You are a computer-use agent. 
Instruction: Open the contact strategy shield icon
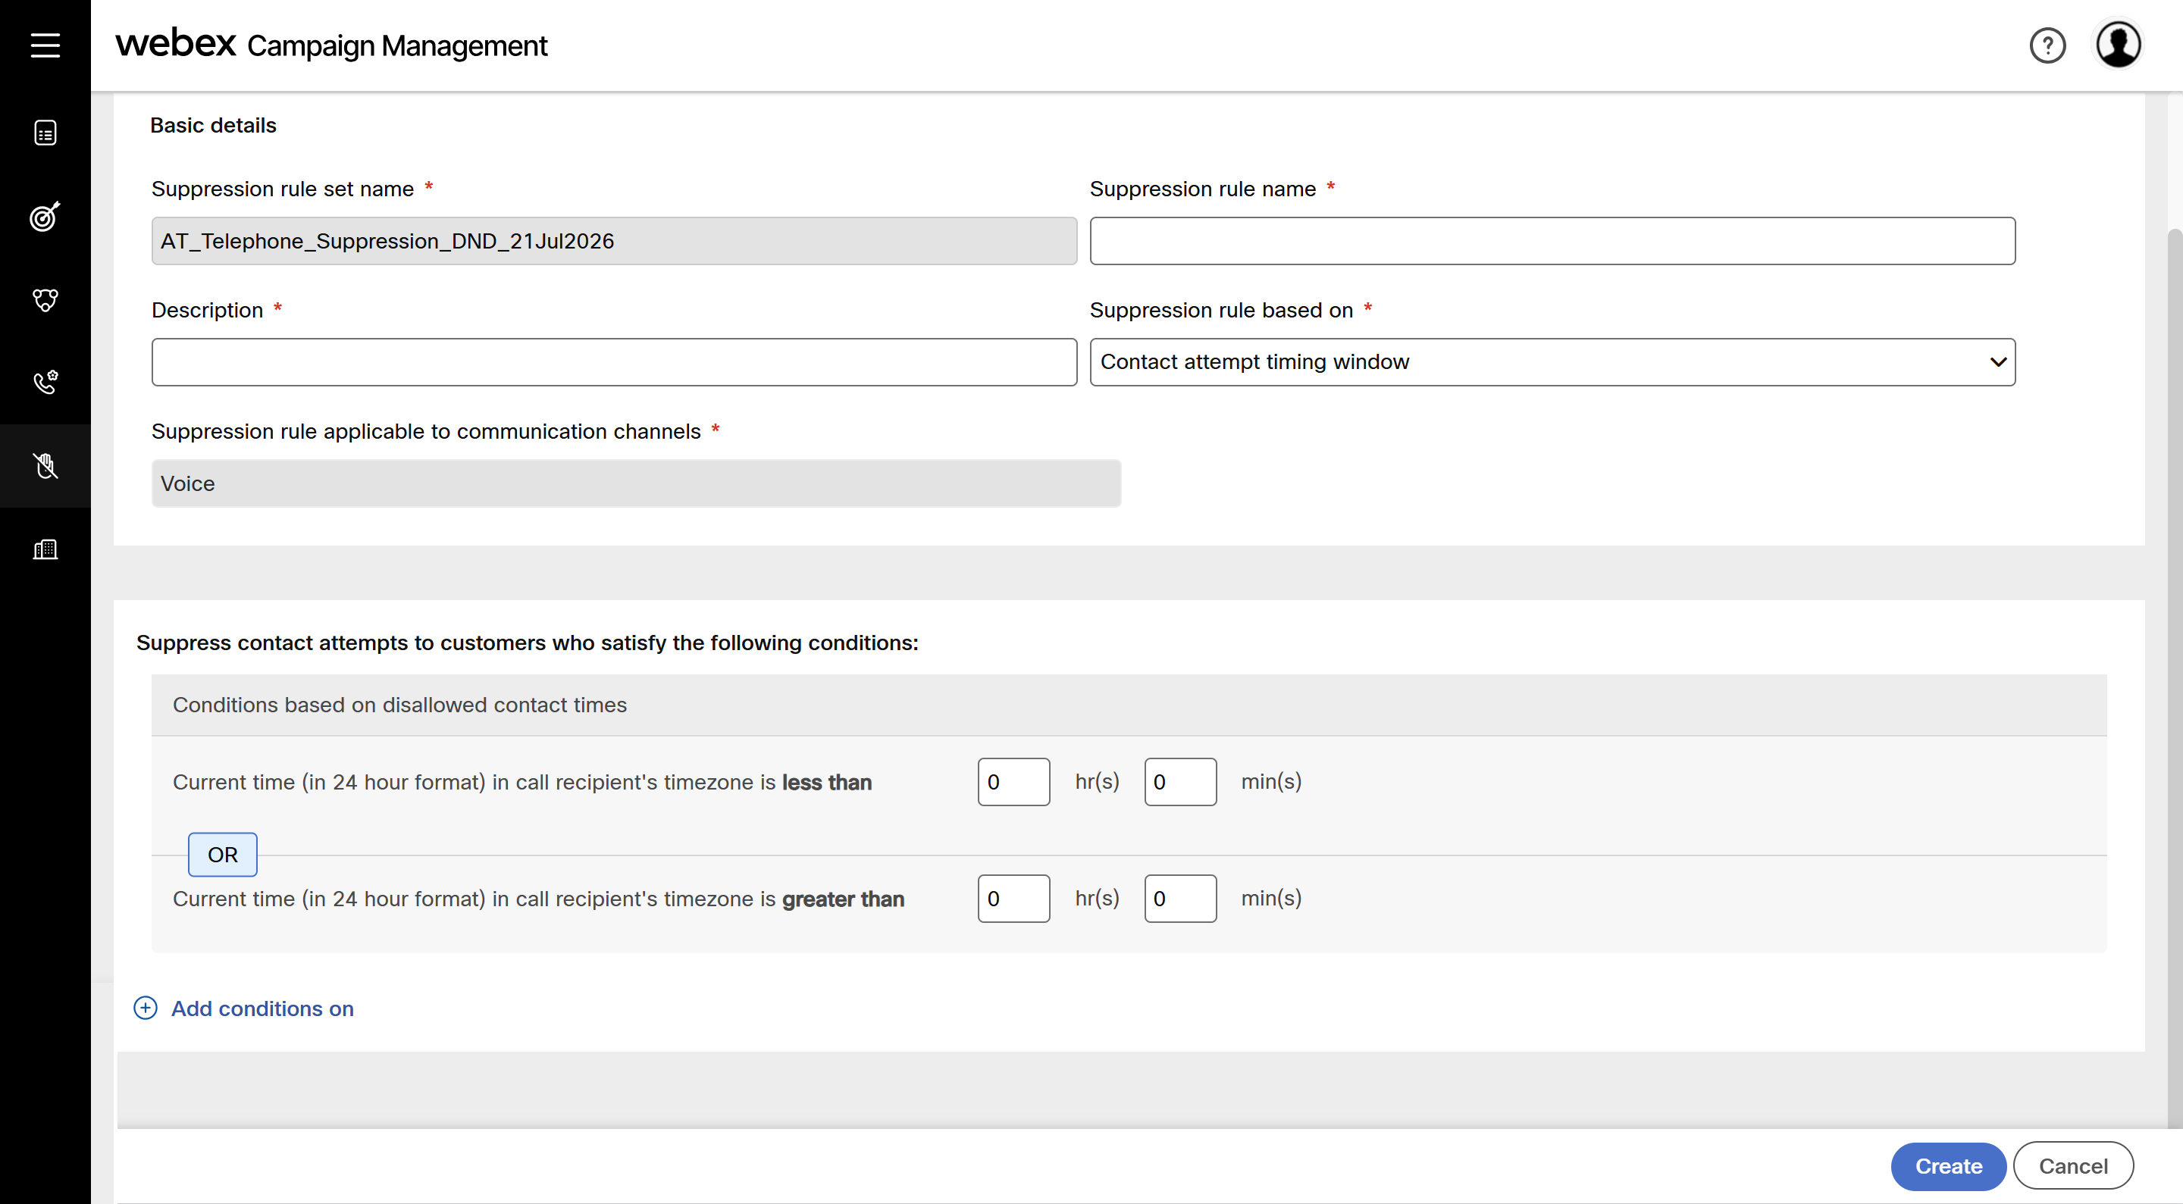(45, 299)
